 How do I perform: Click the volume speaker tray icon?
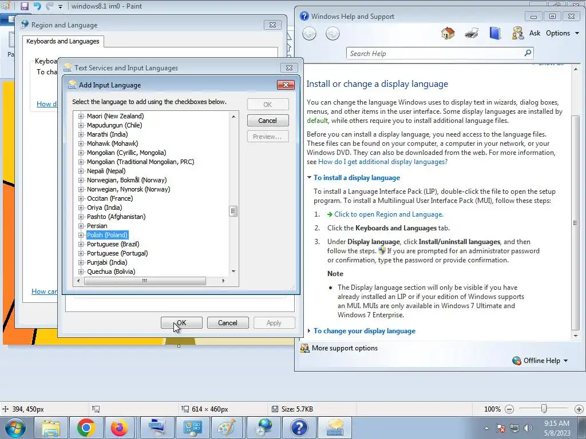point(528,428)
